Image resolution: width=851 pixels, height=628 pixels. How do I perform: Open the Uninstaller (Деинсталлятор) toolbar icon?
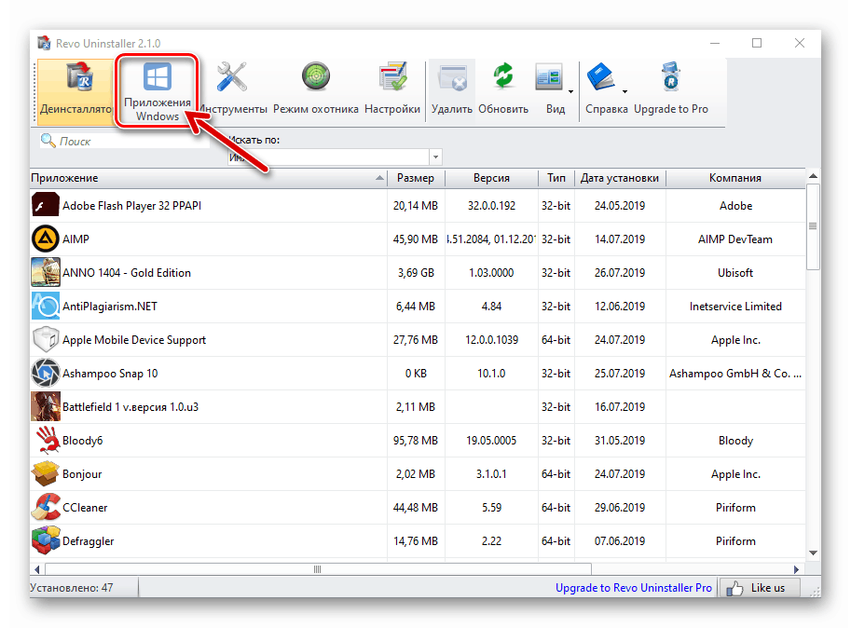[80, 75]
